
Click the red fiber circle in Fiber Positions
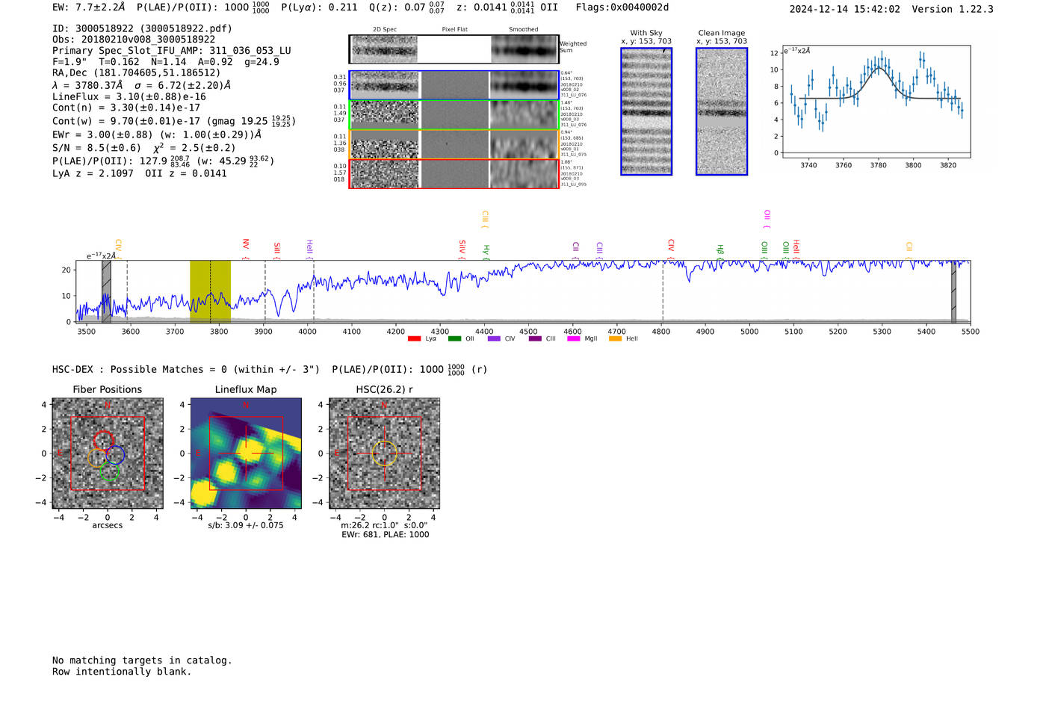(x=103, y=440)
